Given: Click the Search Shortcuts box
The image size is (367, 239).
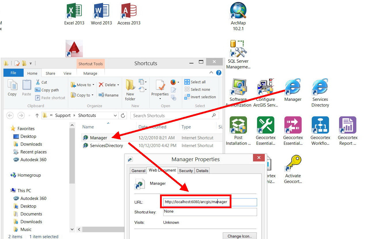Looking at the screenshot, I should (175, 115).
